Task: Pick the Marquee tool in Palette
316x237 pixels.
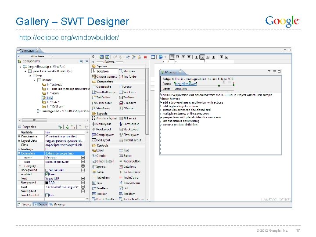Action: point(127,71)
